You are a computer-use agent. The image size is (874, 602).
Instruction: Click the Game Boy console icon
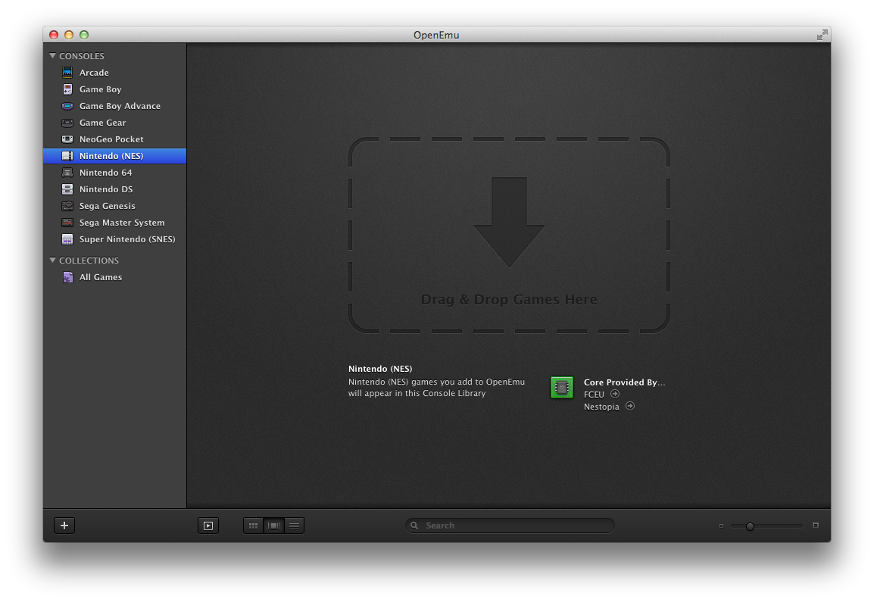[67, 89]
